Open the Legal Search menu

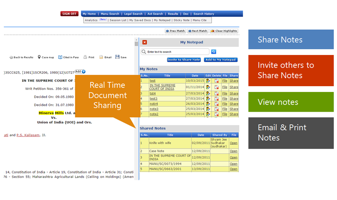tap(133, 14)
